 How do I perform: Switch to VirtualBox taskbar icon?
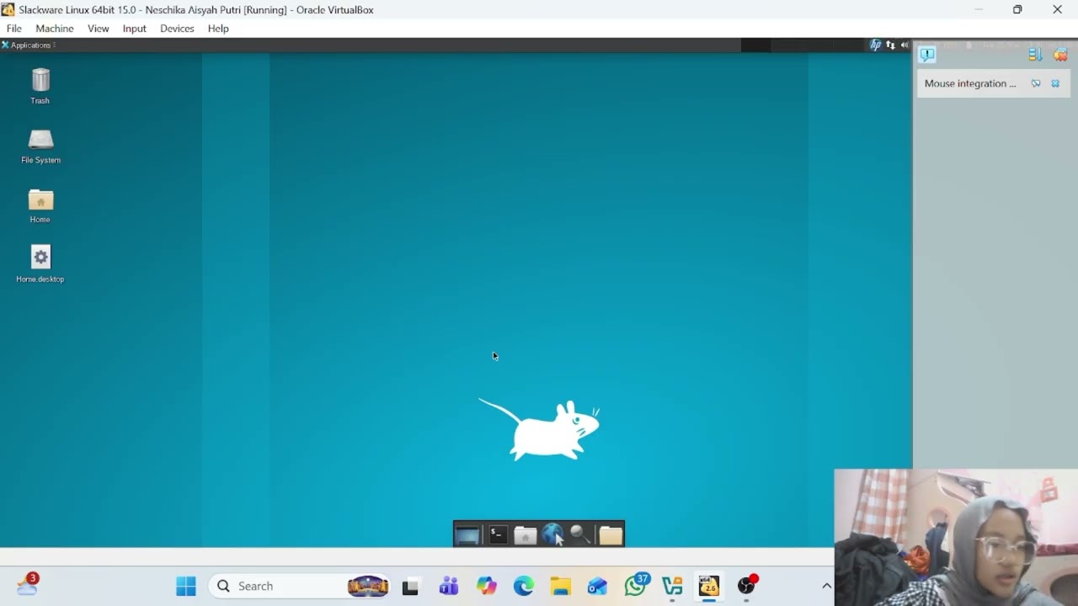709,586
